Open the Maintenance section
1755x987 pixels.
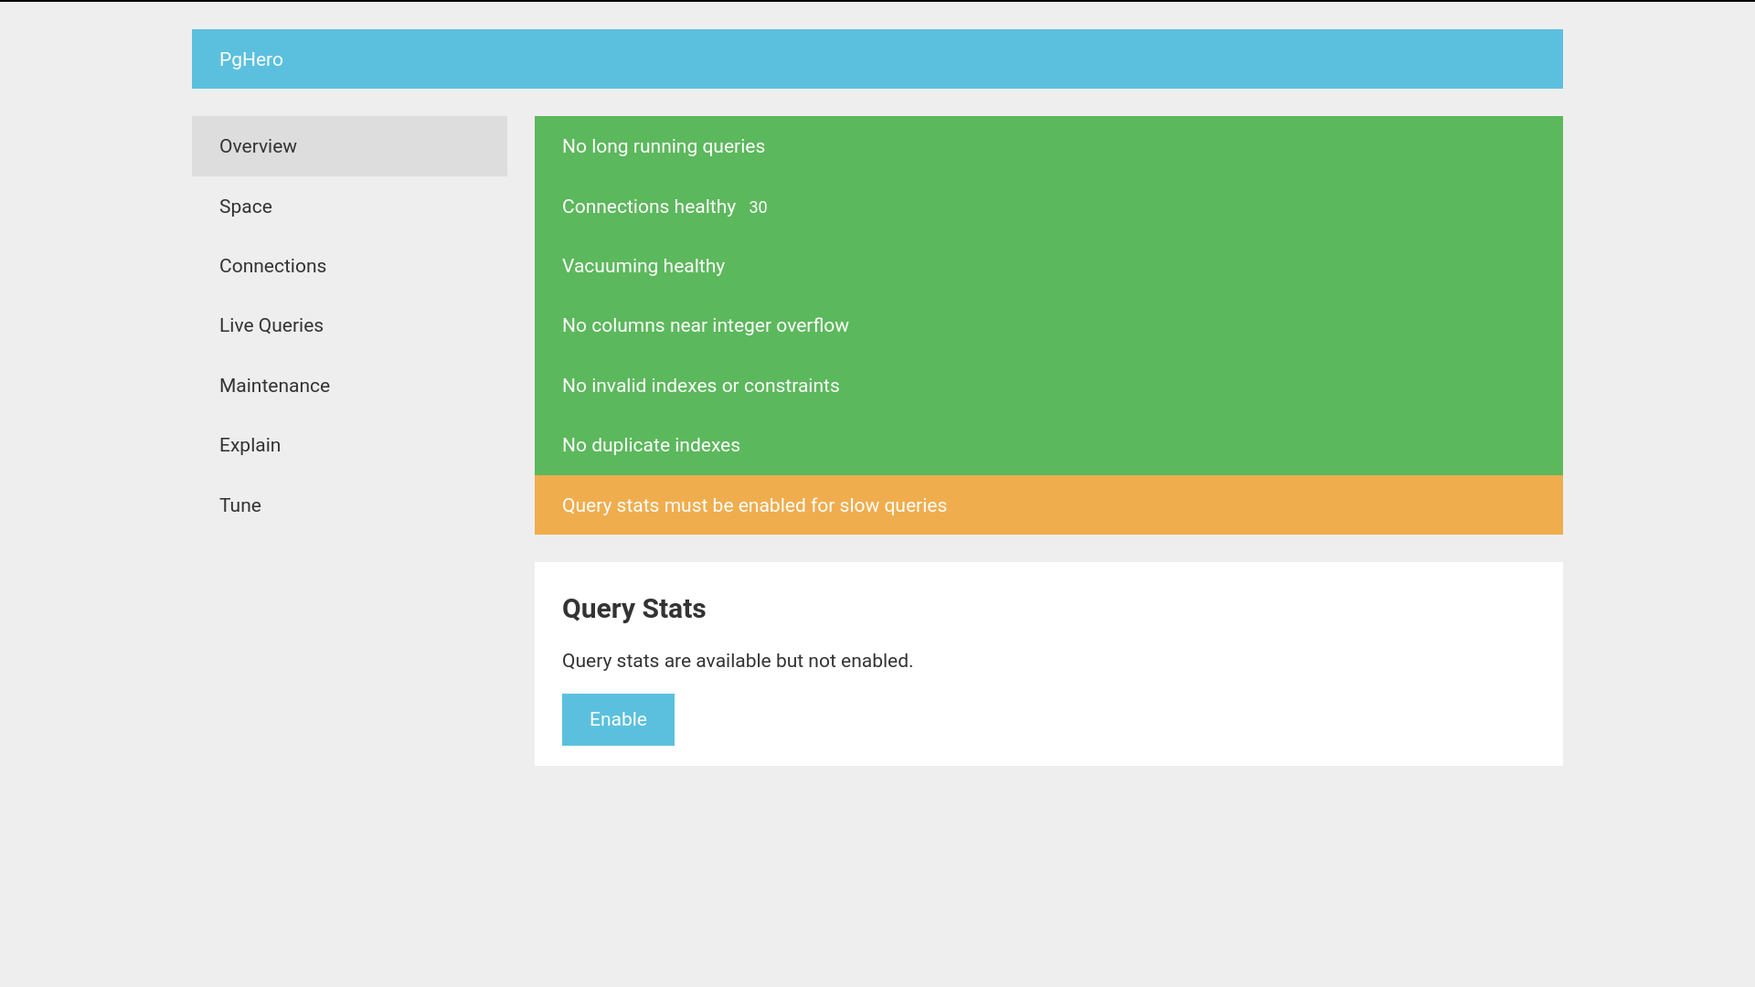(274, 386)
